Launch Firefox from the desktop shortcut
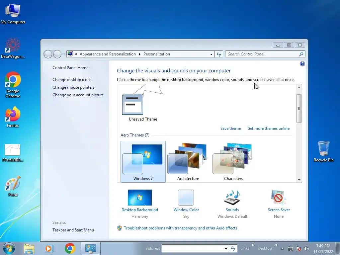The image size is (340, 255). coord(13,117)
